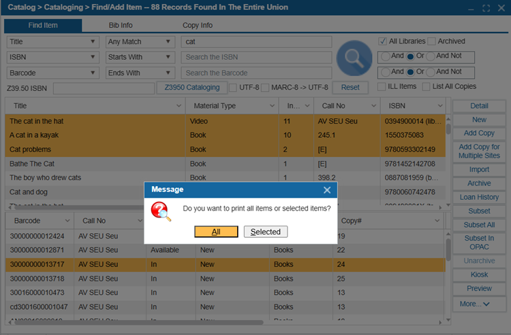Open the Starts With dropdown
Viewport: 511px width, 335px height.
coord(140,57)
